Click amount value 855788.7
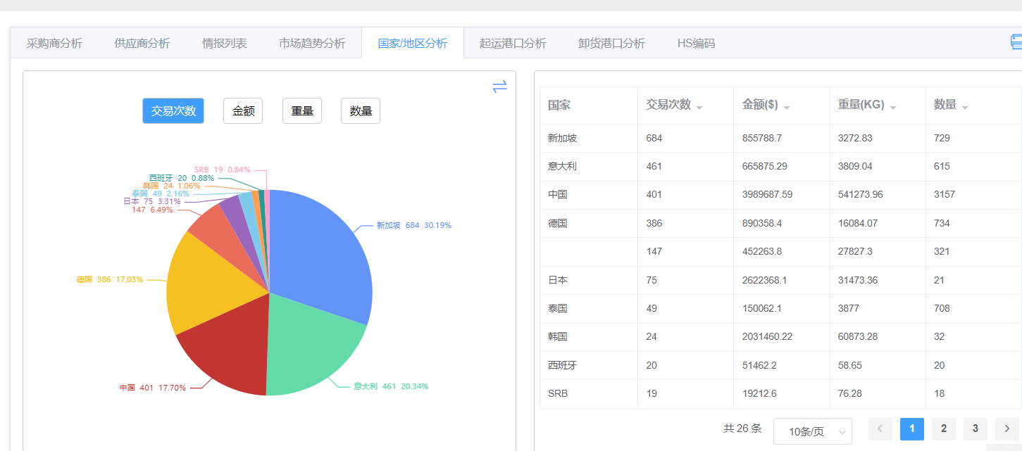 762,139
